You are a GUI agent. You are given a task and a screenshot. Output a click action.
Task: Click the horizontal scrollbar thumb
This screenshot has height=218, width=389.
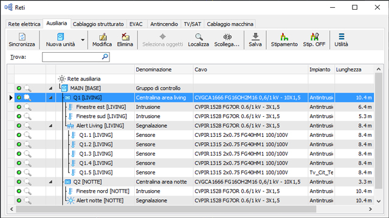click(x=166, y=209)
